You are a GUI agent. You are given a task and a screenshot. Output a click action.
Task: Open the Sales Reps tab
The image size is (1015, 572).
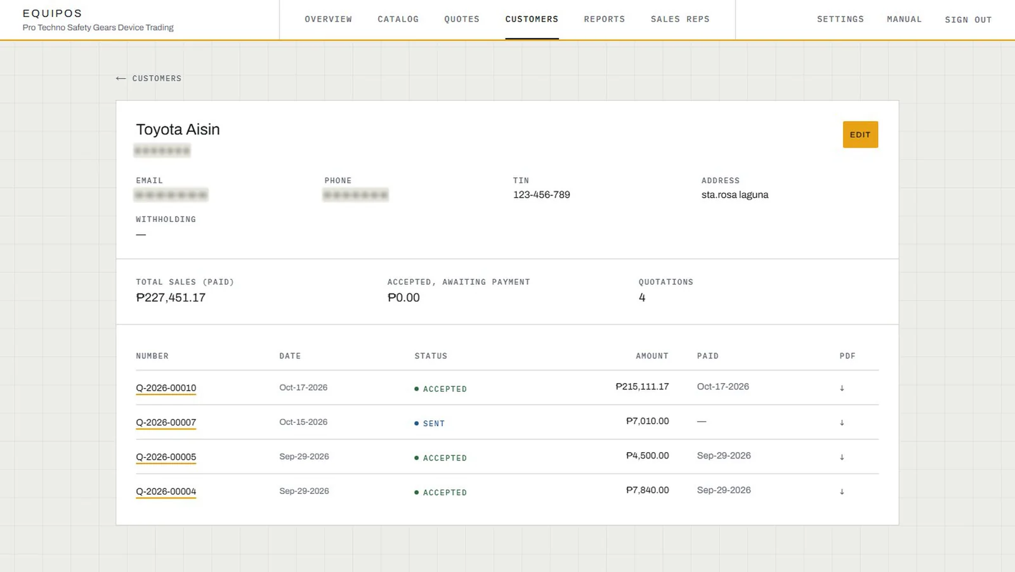tap(680, 19)
